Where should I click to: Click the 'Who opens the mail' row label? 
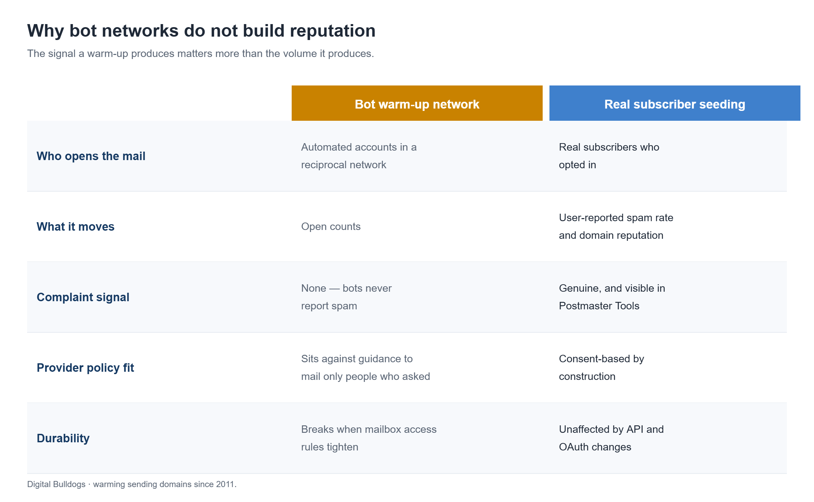click(91, 156)
